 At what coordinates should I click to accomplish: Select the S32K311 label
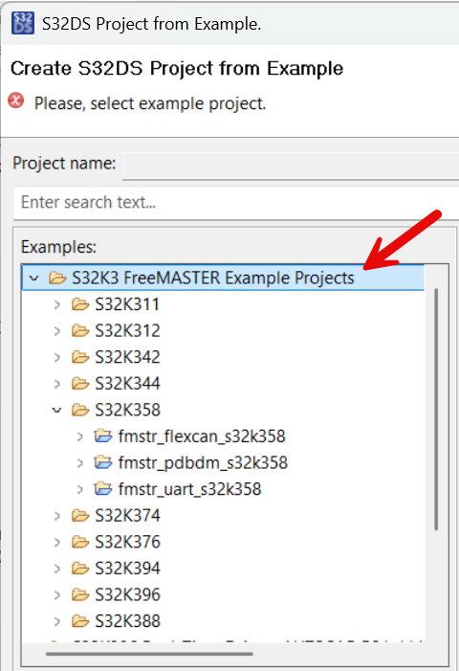[127, 304]
